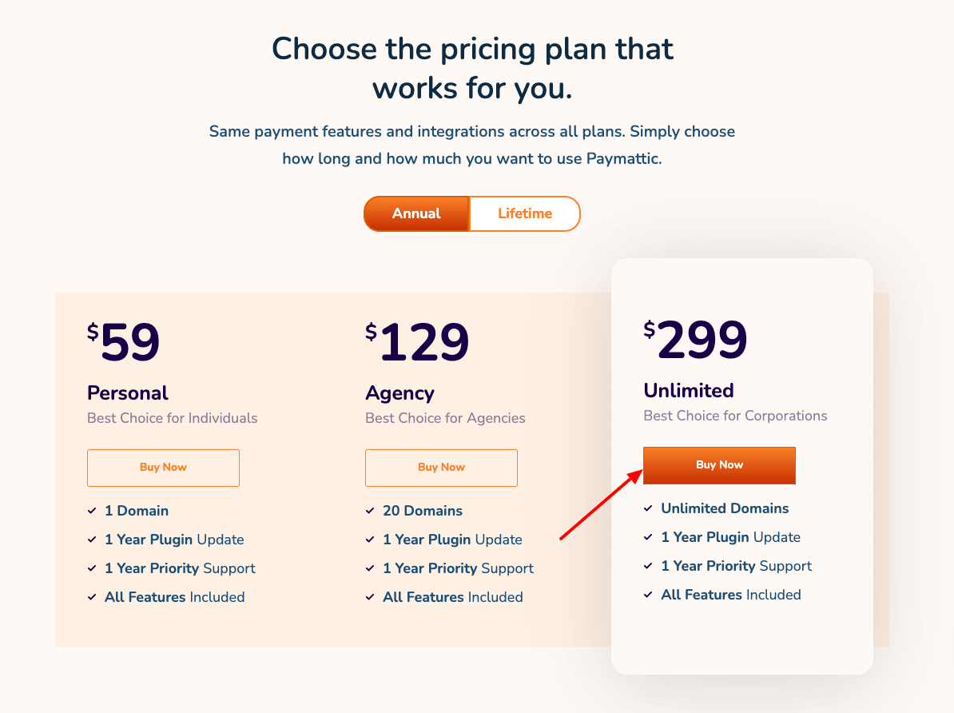Click Buy Now under Agency plan

[441, 468]
